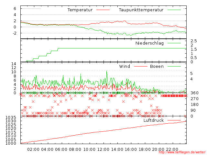Click the red Luftdruck legend line

coord(174,120)
